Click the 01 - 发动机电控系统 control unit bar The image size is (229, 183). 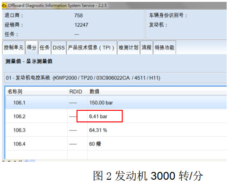(115, 78)
